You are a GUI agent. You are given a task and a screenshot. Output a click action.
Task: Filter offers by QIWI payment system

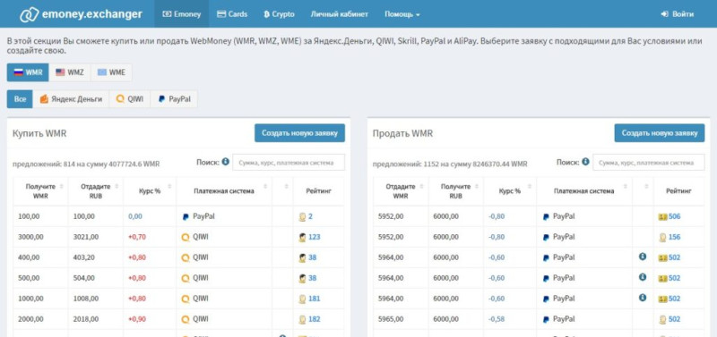129,99
